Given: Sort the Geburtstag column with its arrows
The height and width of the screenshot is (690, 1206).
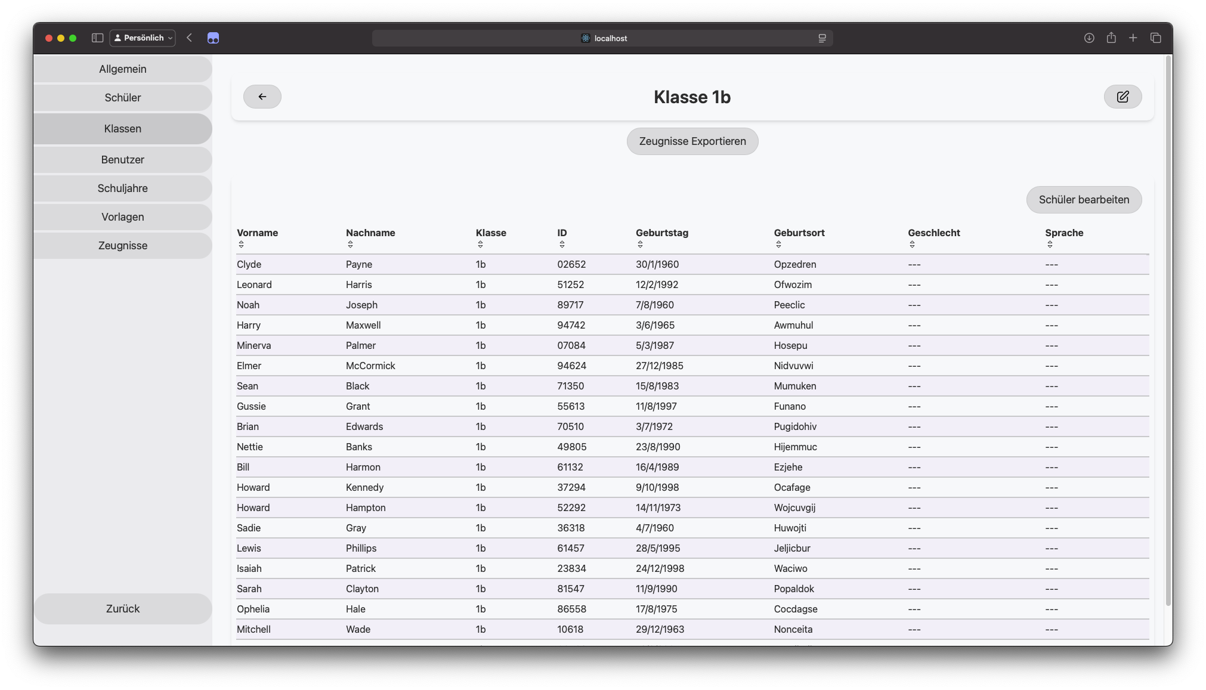Looking at the screenshot, I should coord(640,245).
